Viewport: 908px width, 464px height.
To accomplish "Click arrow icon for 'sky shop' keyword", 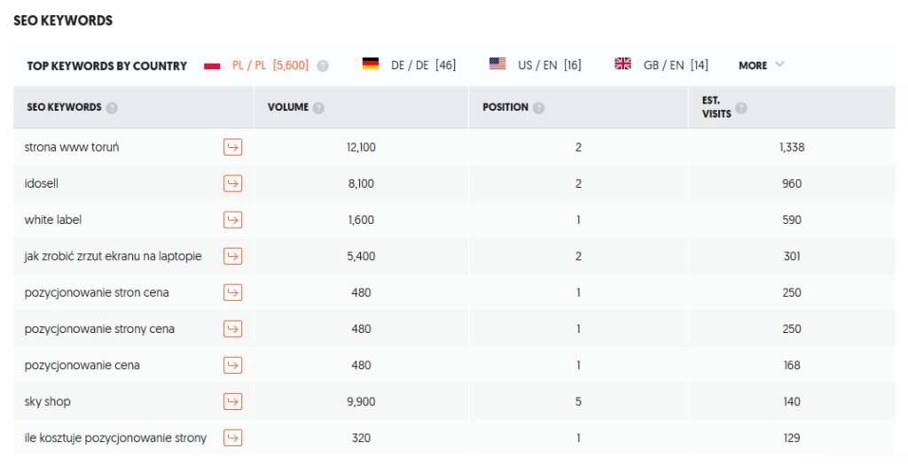I will pyautogui.click(x=232, y=401).
